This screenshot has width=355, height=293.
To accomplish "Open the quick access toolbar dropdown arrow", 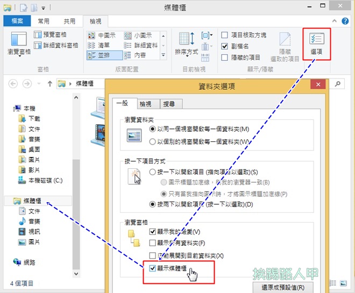I will point(42,8).
